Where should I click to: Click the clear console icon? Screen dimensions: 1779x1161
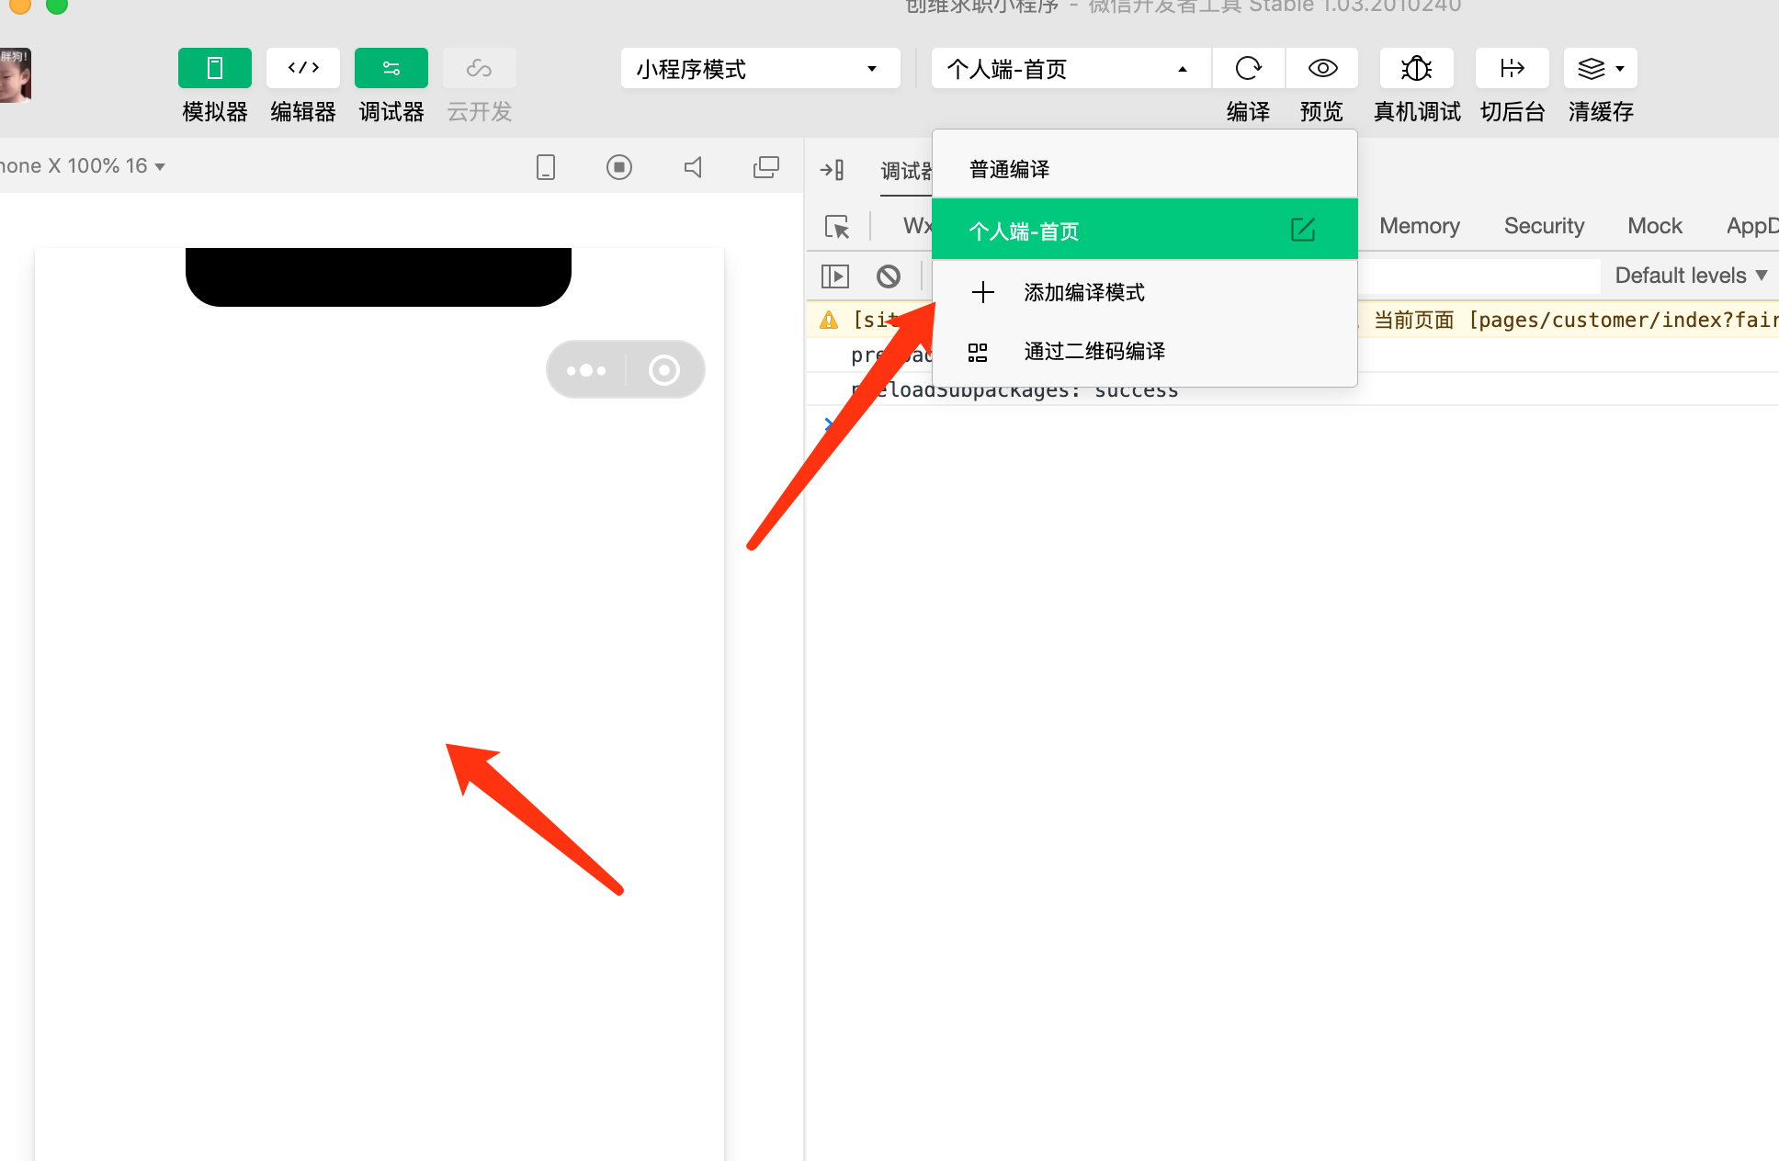pos(888,276)
